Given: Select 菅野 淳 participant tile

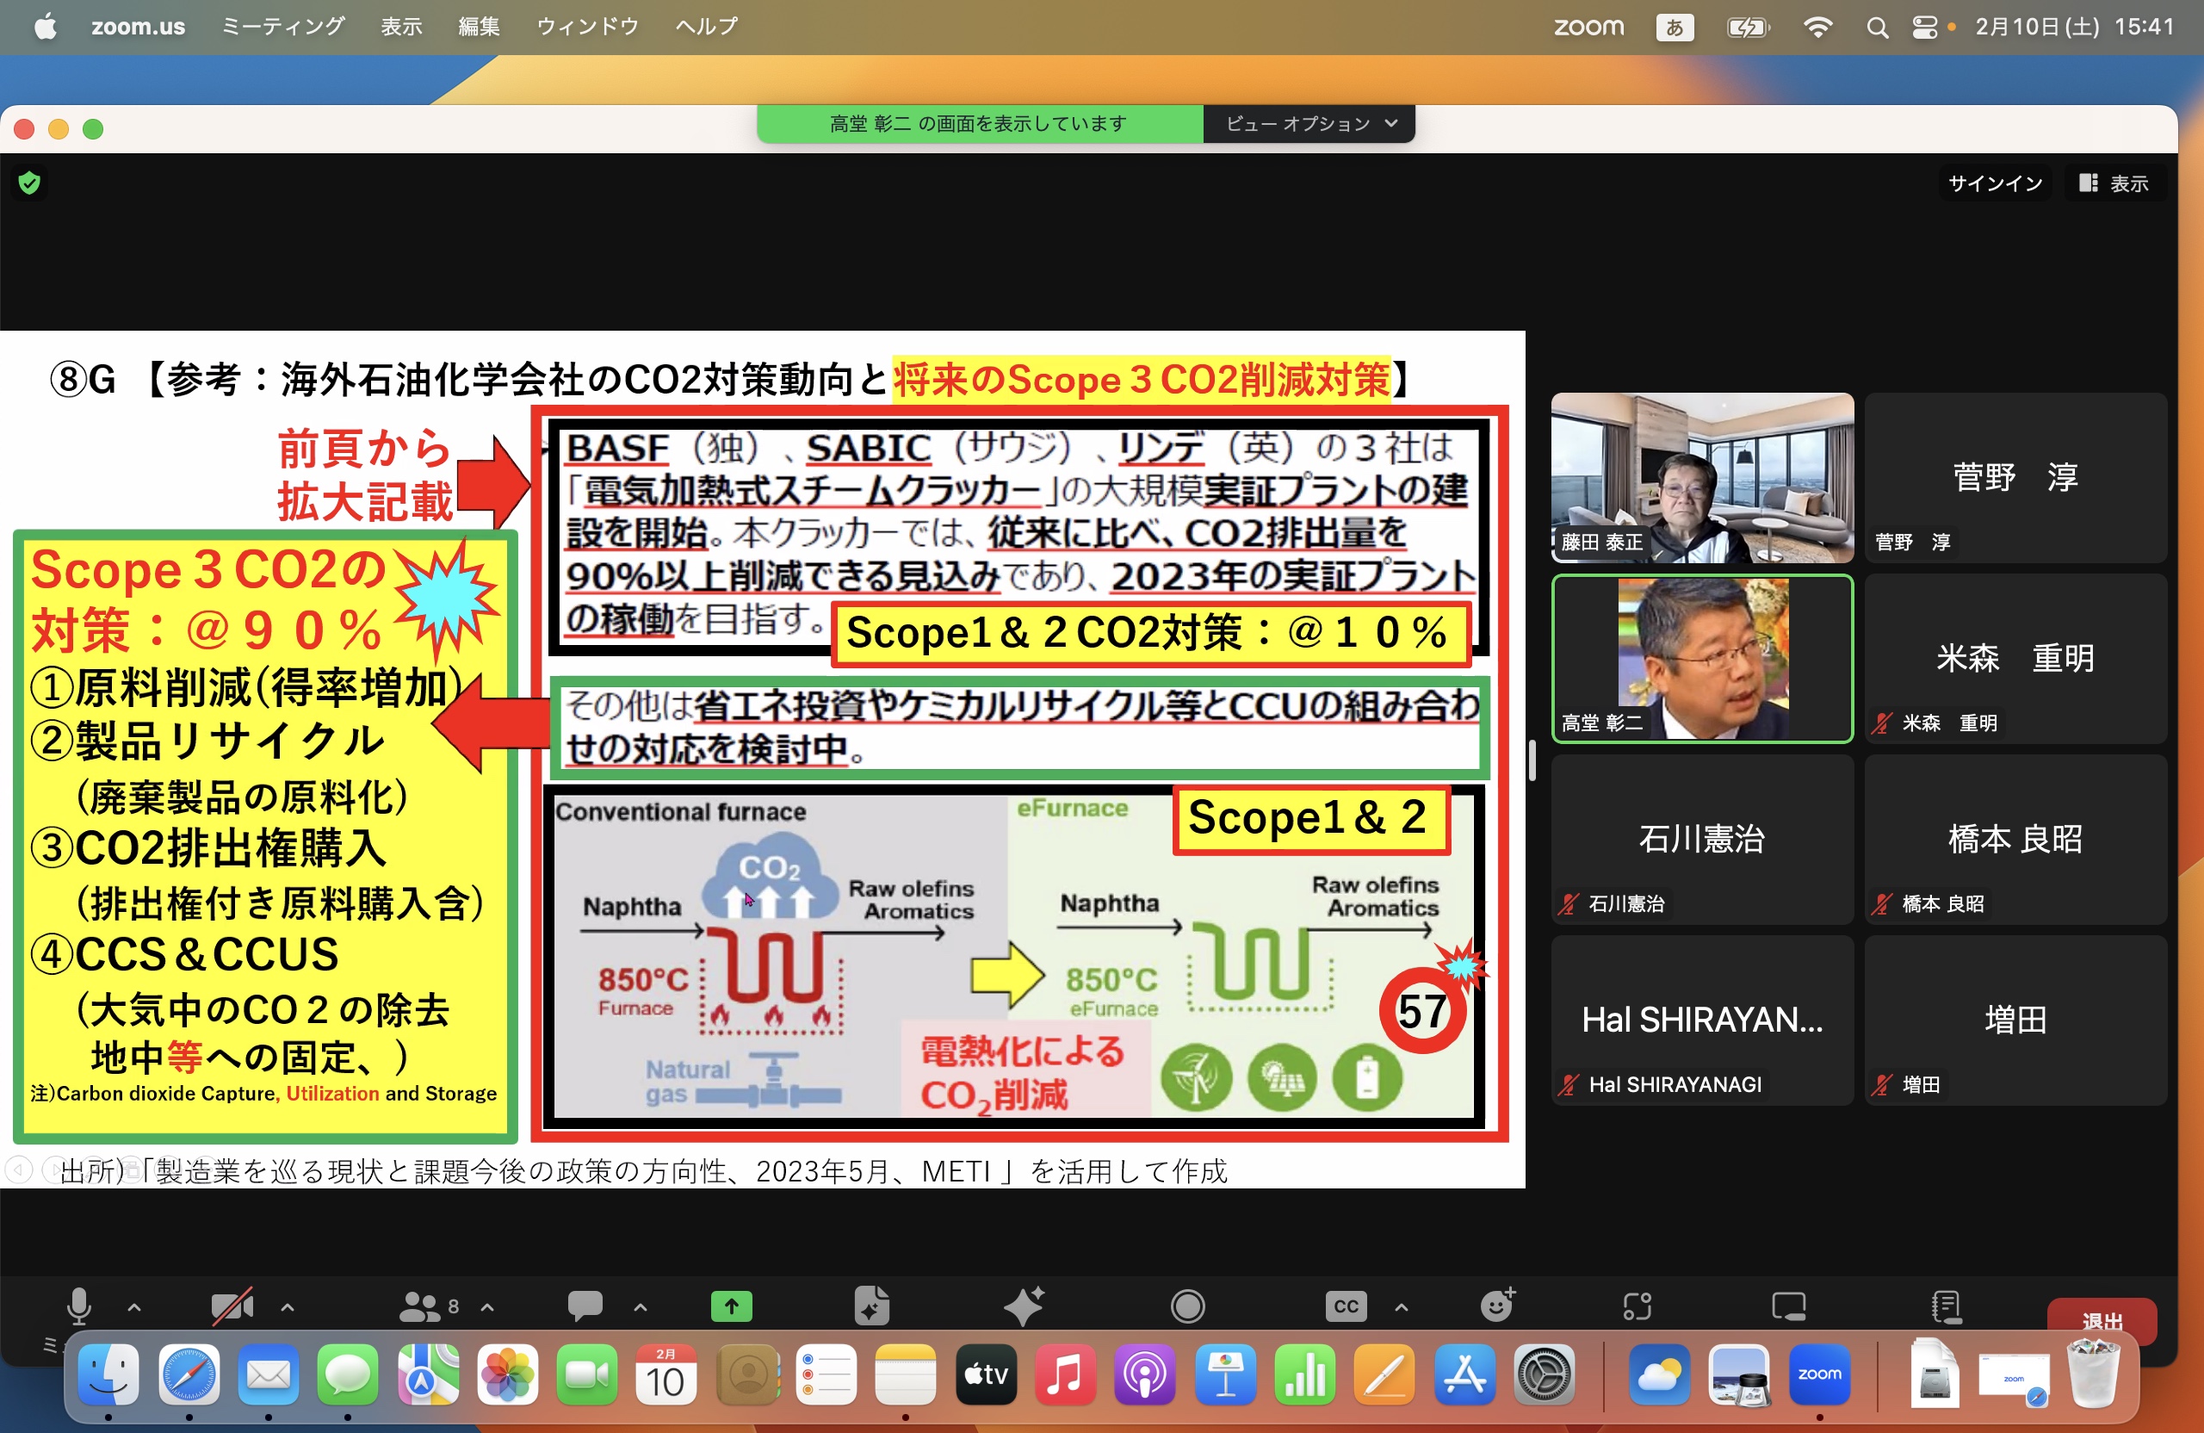Looking at the screenshot, I should 2015,477.
